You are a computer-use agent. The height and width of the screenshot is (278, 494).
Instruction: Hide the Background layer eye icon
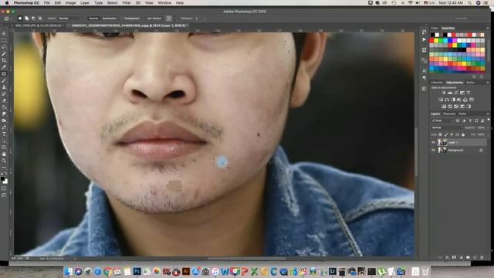point(433,151)
